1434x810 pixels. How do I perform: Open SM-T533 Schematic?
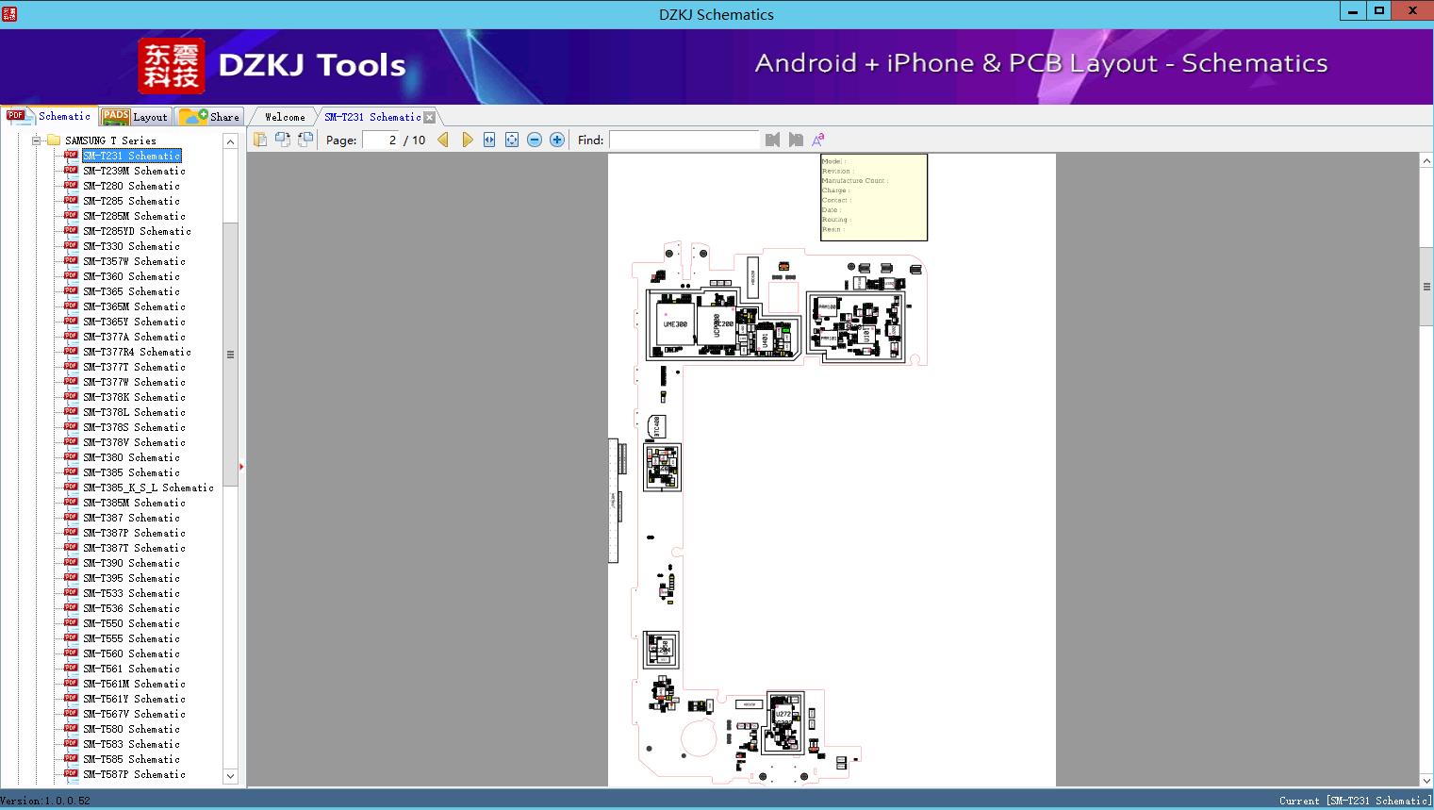(131, 593)
